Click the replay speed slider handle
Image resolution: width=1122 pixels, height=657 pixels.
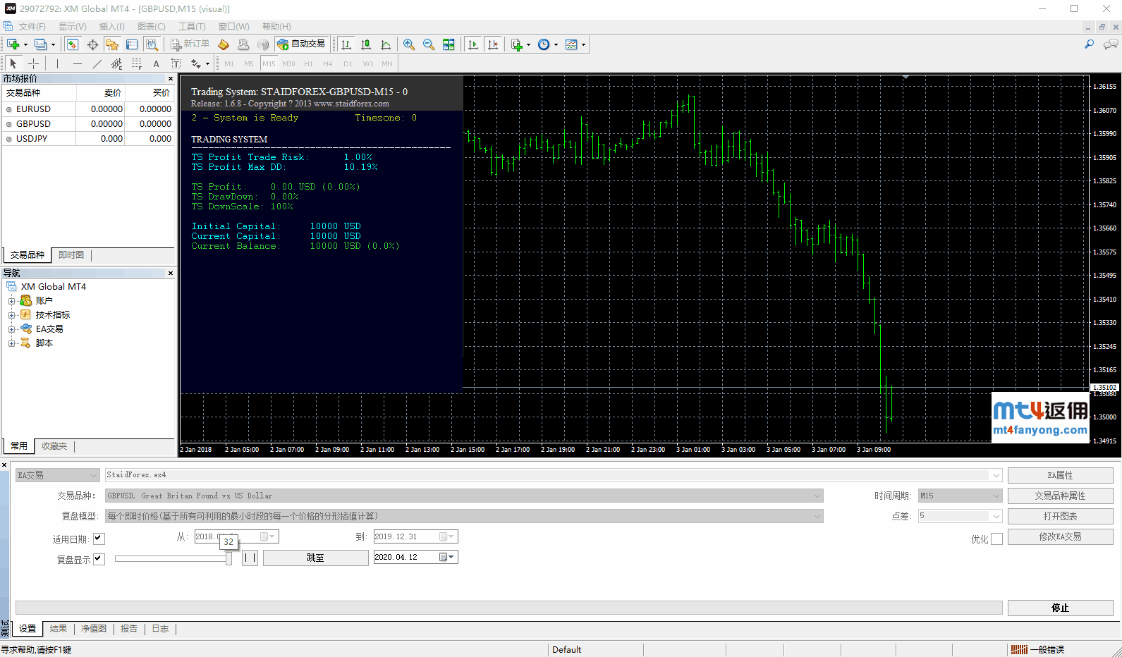click(228, 558)
